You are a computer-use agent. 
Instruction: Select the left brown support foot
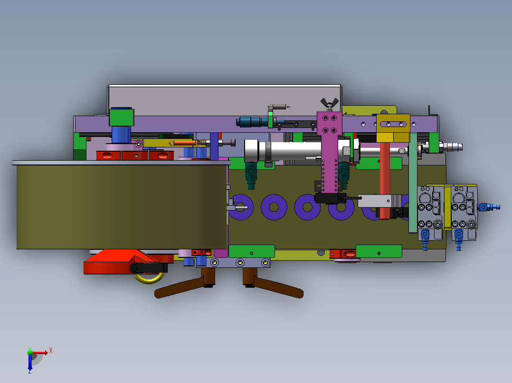(x=185, y=283)
